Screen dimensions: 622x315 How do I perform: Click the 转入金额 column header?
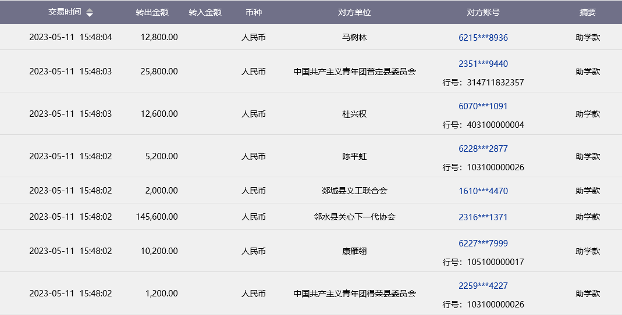click(x=205, y=12)
